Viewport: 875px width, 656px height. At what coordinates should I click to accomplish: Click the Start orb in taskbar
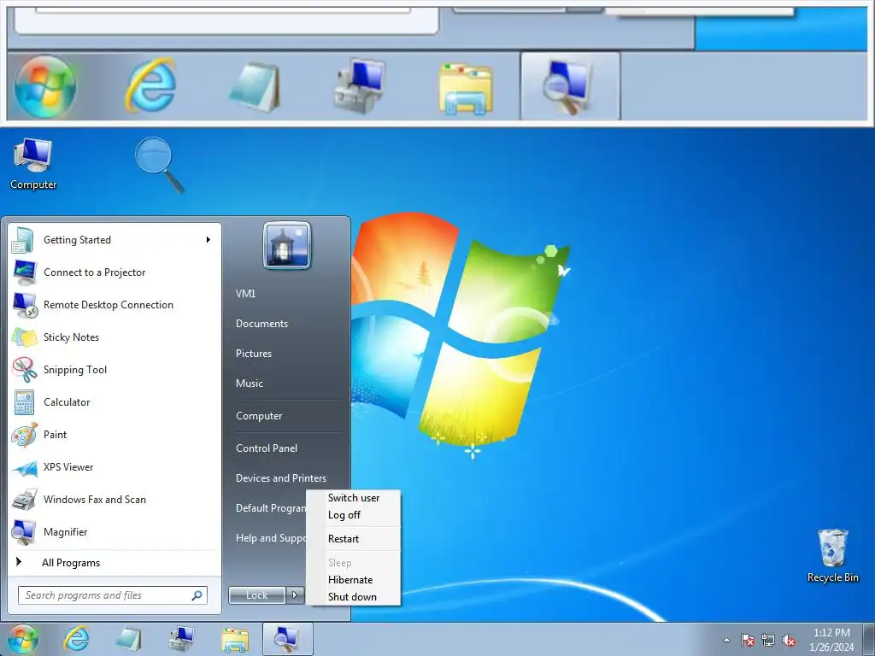[x=23, y=639]
